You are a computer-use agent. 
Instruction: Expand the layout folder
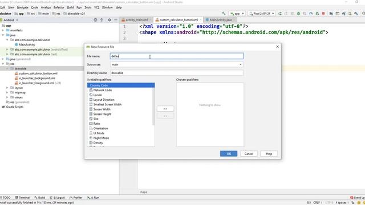[x=7, y=88]
